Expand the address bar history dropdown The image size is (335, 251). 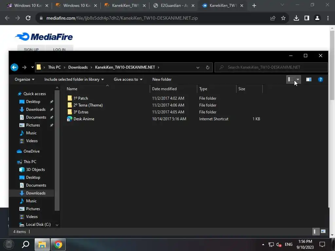point(198,67)
